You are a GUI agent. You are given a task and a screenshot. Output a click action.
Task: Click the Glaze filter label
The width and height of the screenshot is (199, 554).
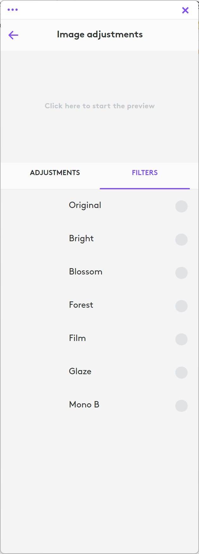point(80,371)
